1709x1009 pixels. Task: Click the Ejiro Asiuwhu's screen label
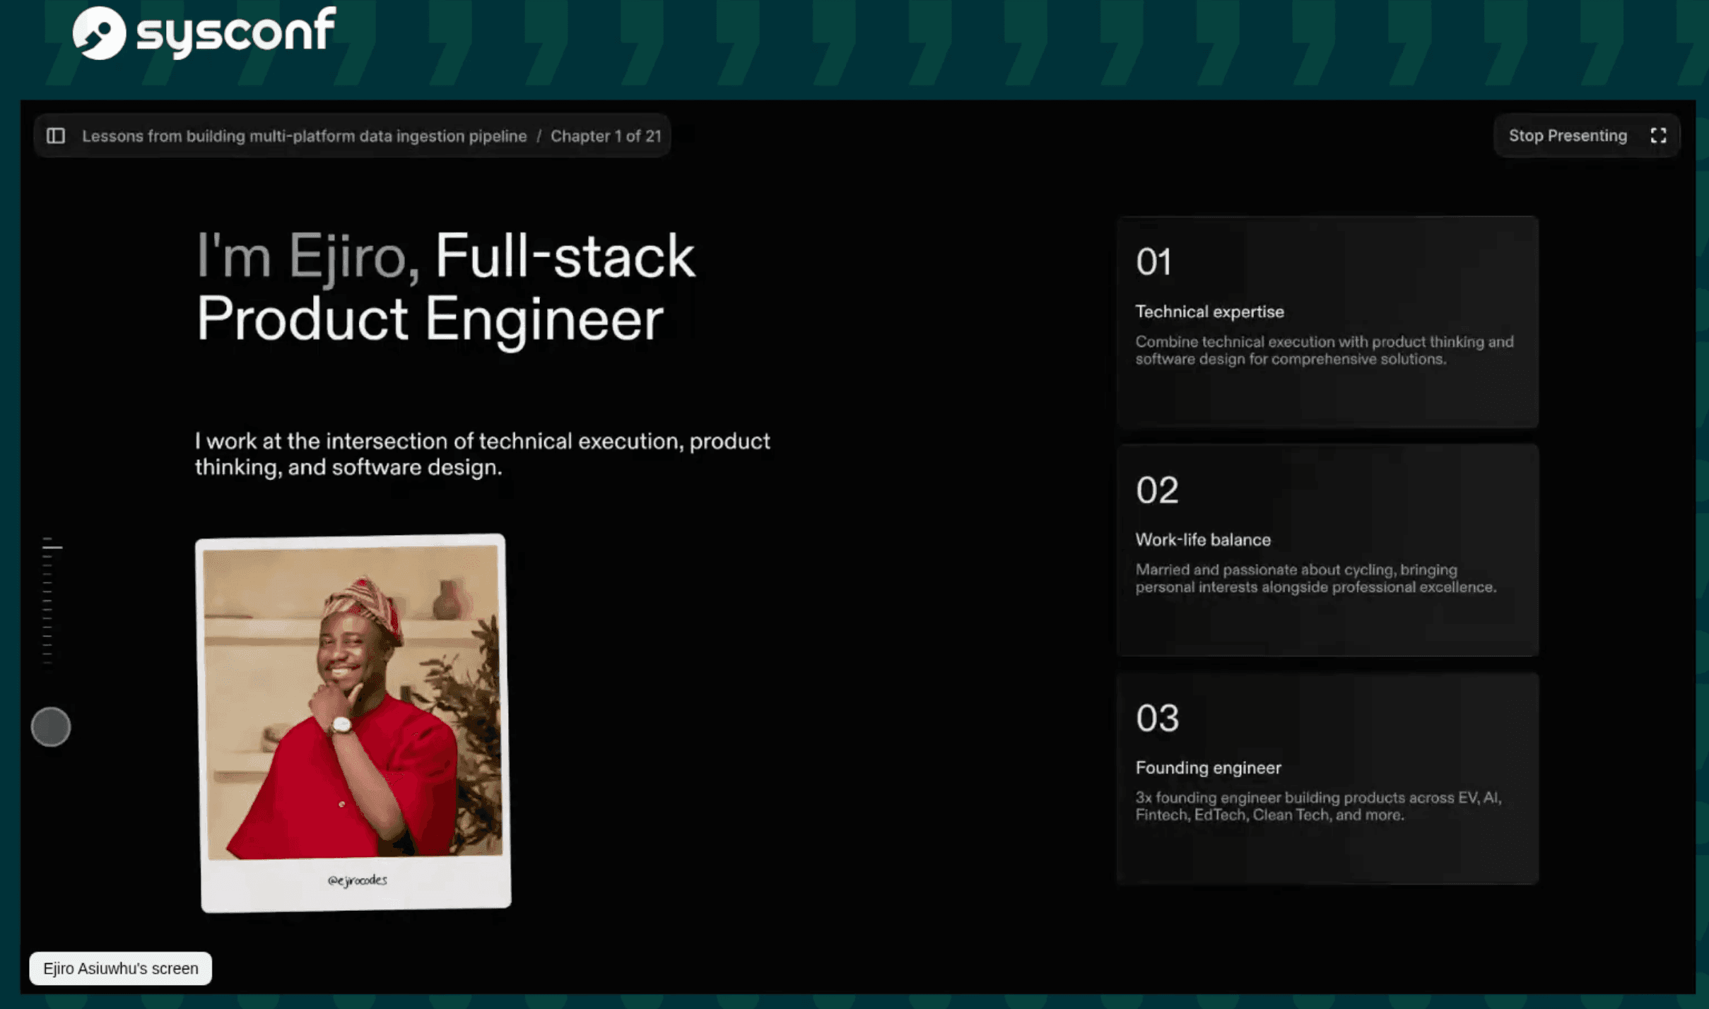pyautogui.click(x=120, y=968)
